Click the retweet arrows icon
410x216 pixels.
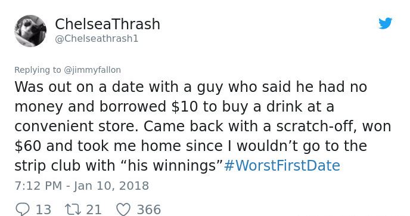(x=73, y=210)
